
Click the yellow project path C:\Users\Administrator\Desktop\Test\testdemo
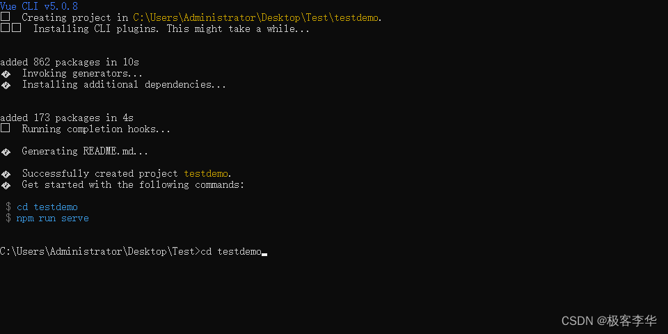257,17
